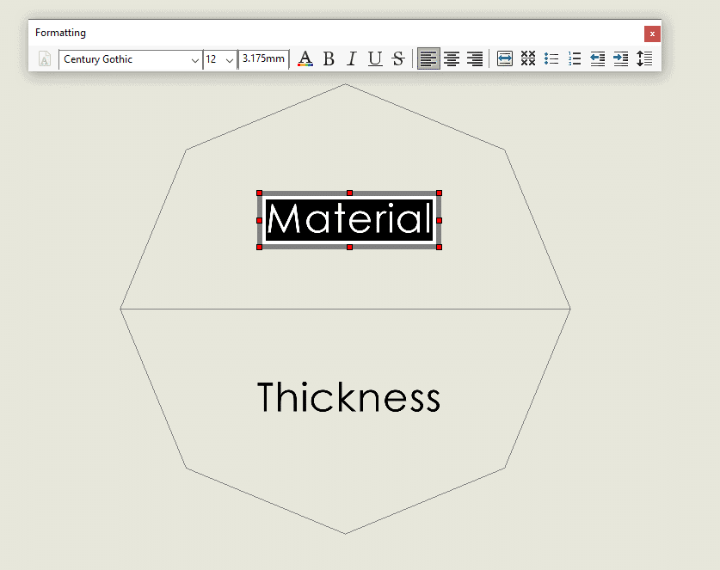Apply numbered list formatting
Screen dimensions: 720x570
575,58
